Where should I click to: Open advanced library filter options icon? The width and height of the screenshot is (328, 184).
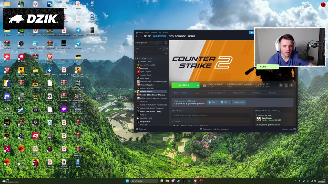point(166,53)
